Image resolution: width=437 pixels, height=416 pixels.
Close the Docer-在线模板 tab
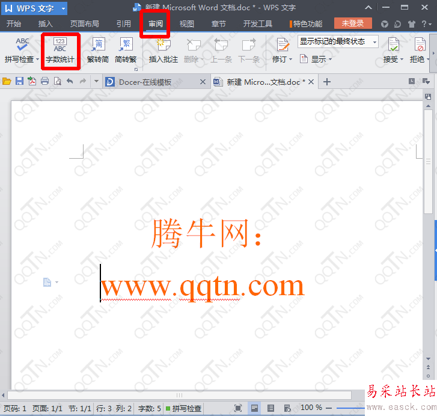click(x=203, y=82)
